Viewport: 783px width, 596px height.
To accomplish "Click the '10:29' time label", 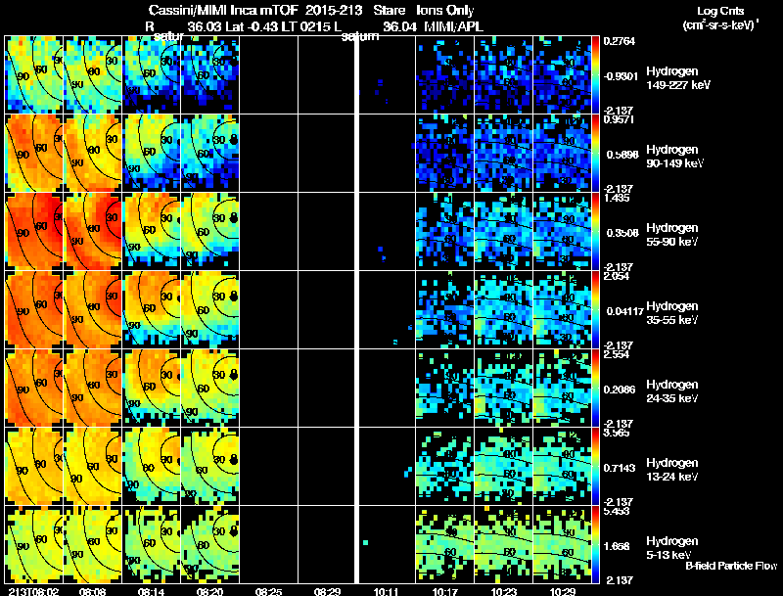I will (562, 591).
